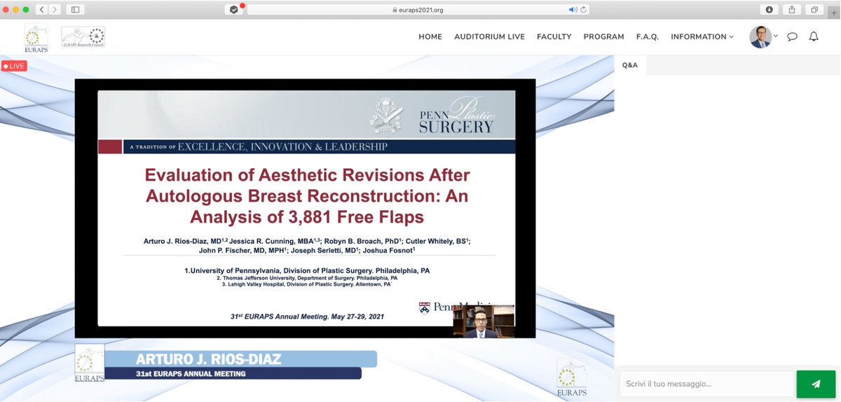Image resolution: width=841 pixels, height=402 pixels.
Task: Go forward with Safari's forward arrow
Action: [x=55, y=10]
